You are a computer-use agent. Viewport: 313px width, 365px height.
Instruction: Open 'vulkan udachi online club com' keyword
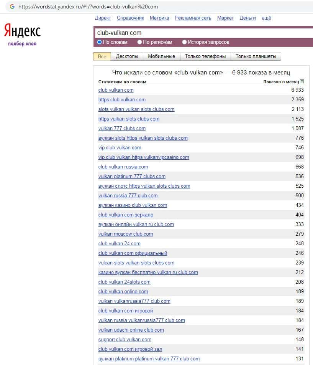point(131,330)
